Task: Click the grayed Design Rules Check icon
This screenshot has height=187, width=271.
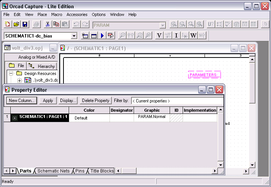Action: point(228,24)
